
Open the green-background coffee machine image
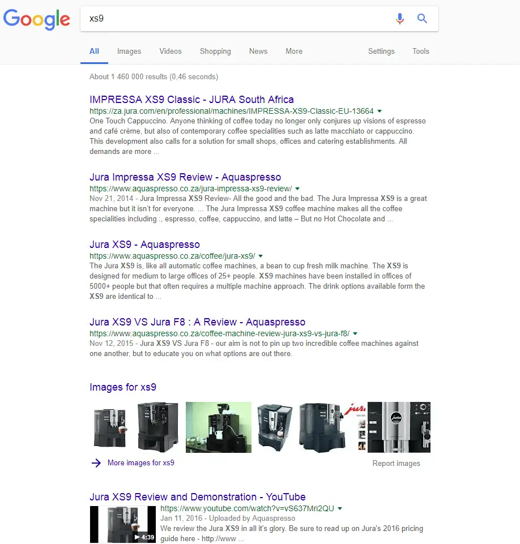[219, 427]
